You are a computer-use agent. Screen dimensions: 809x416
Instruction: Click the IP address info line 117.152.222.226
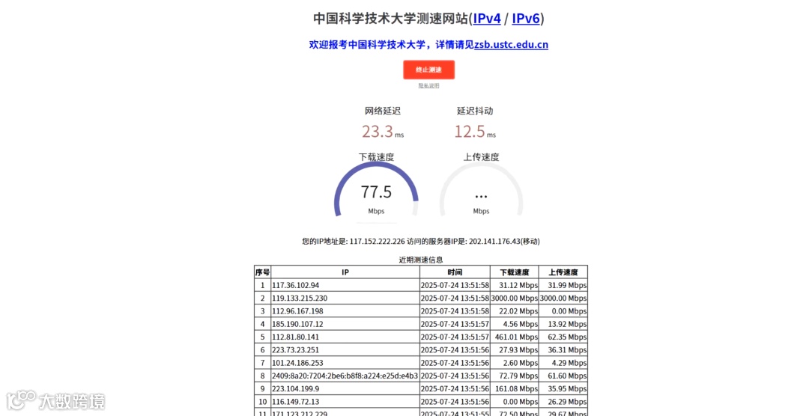pos(421,241)
